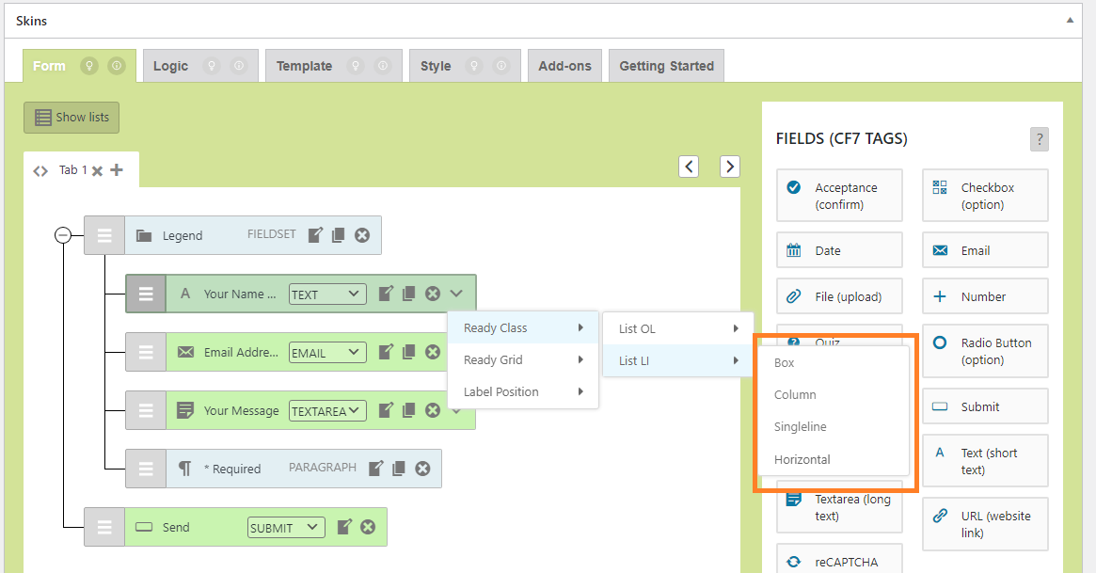Delete the Email Address field row
Image resolution: width=1096 pixels, height=573 pixels.
point(433,352)
